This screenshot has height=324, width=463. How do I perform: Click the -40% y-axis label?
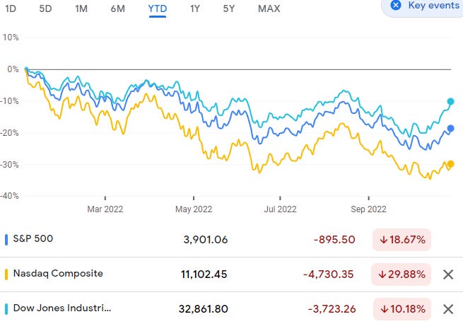tap(9, 196)
